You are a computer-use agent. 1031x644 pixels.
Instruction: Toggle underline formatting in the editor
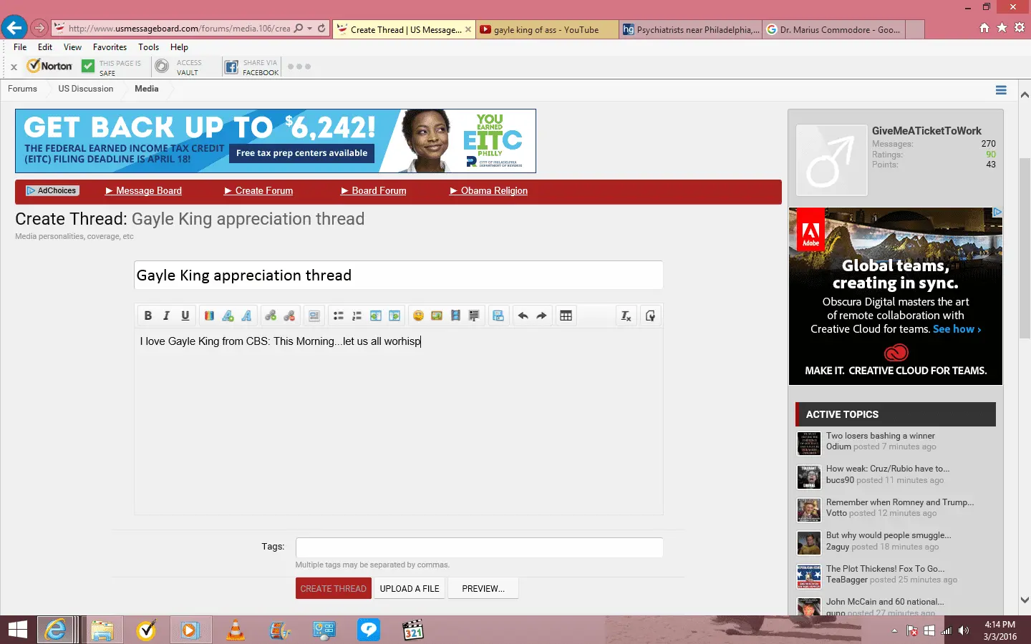coord(185,316)
